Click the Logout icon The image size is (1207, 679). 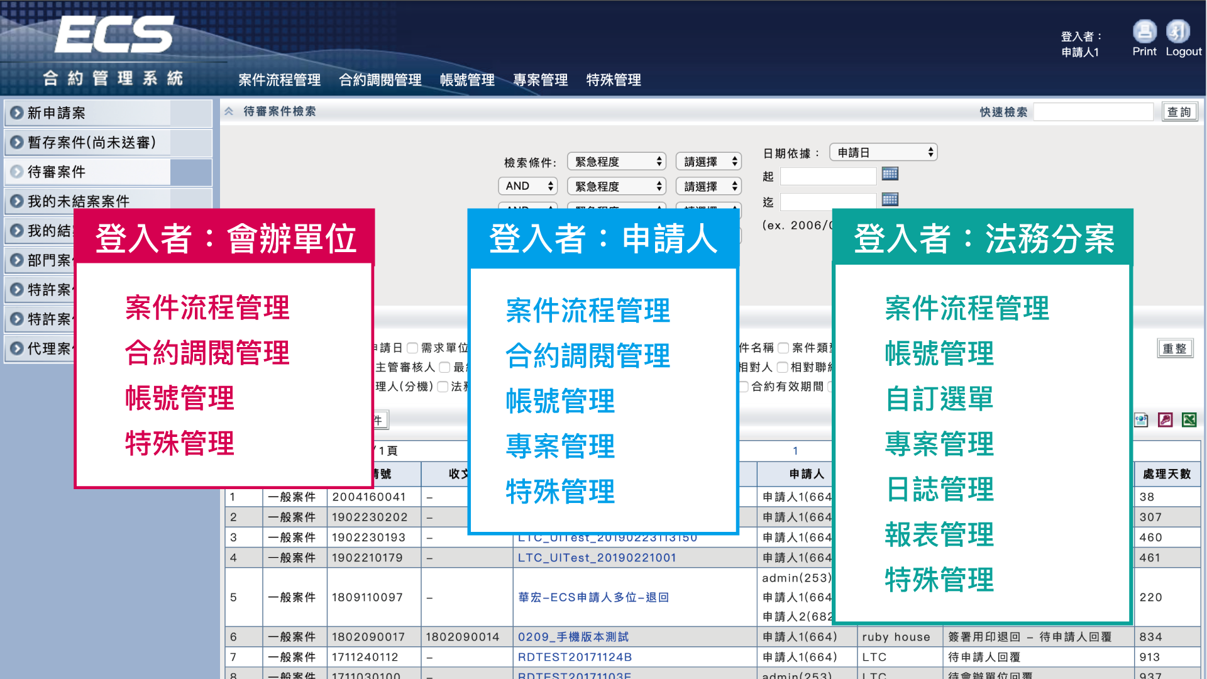point(1178,31)
